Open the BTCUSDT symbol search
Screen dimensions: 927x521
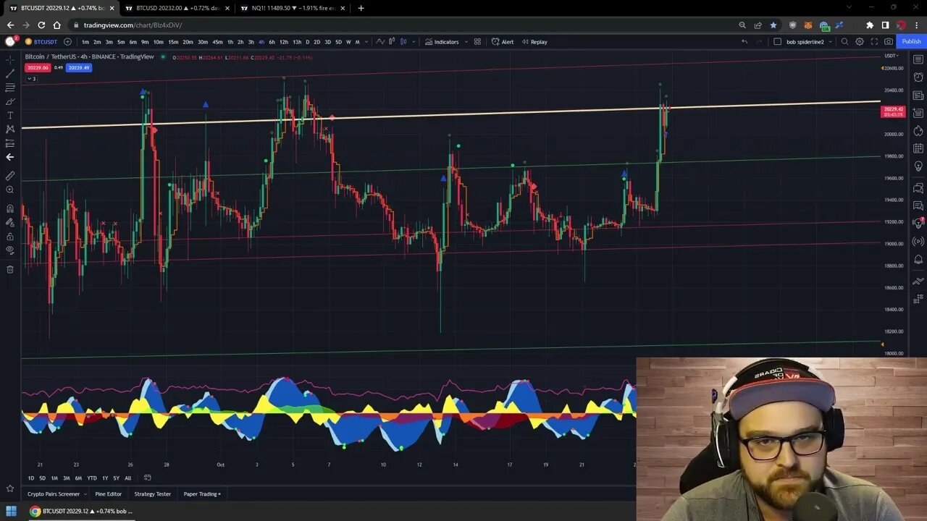[41, 42]
